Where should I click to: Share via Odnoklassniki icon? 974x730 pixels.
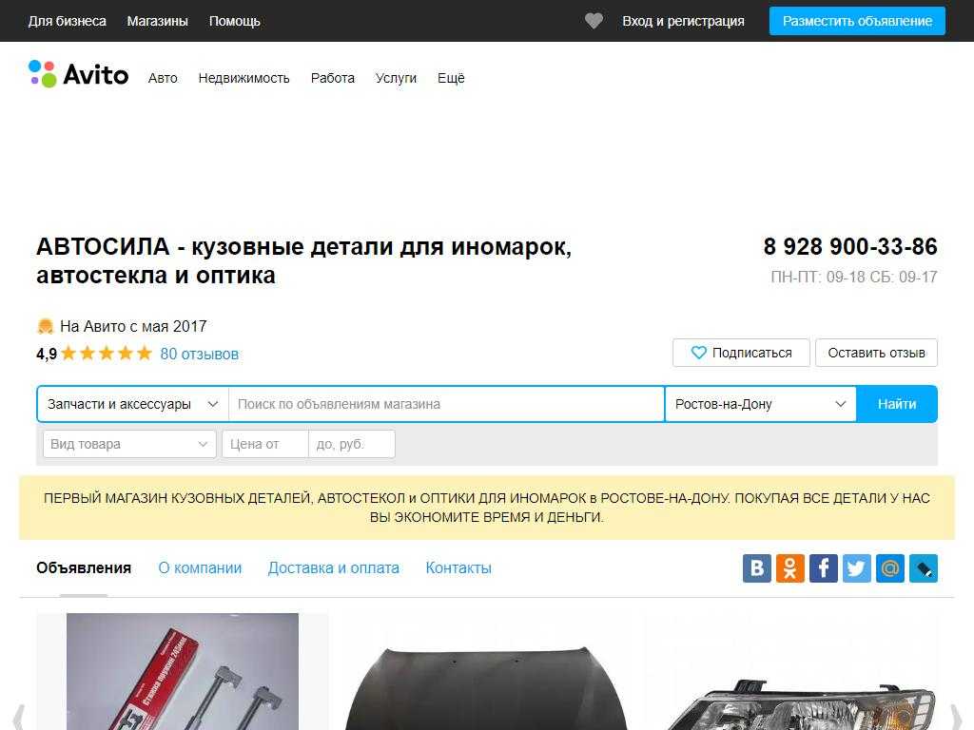tap(790, 568)
